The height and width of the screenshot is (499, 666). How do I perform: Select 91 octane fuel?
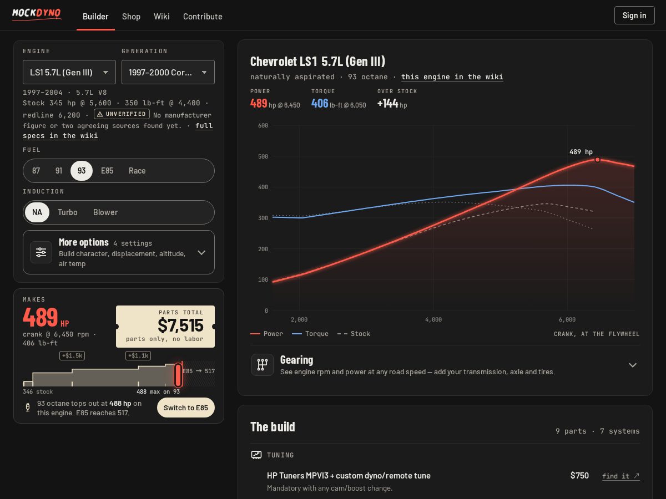pos(59,171)
